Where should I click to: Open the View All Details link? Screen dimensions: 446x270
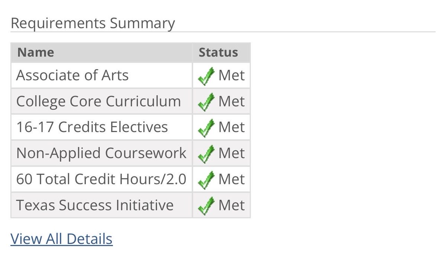[x=61, y=239]
